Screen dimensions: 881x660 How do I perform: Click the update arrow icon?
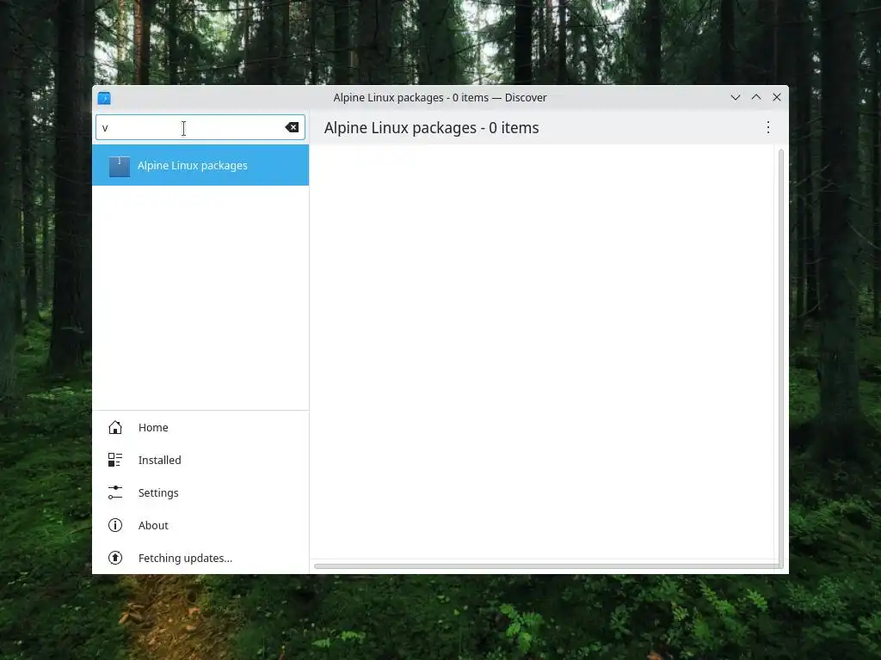pos(115,558)
